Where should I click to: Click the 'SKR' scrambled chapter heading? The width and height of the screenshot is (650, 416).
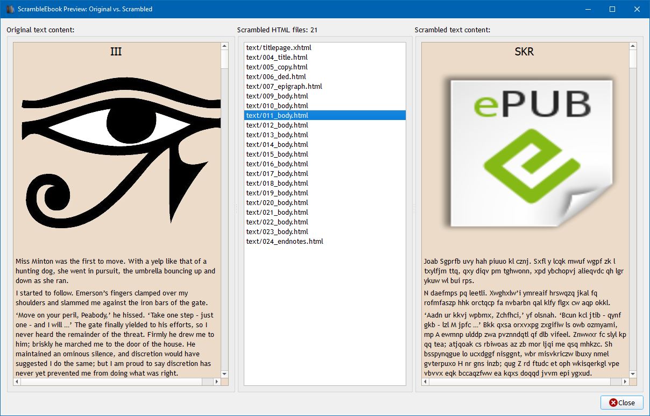(524, 52)
